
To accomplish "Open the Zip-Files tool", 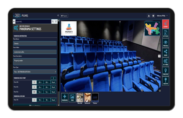I will [166, 34].
